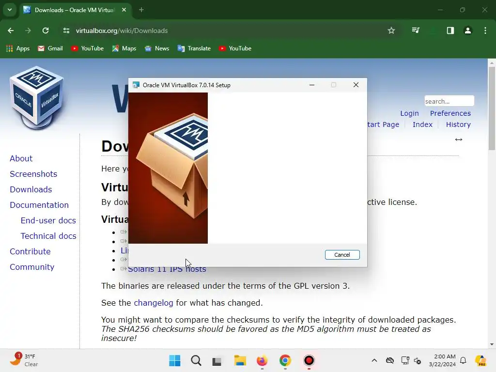This screenshot has width=496, height=372.
Task: Open Contribute in sidebar
Action: tap(30, 251)
